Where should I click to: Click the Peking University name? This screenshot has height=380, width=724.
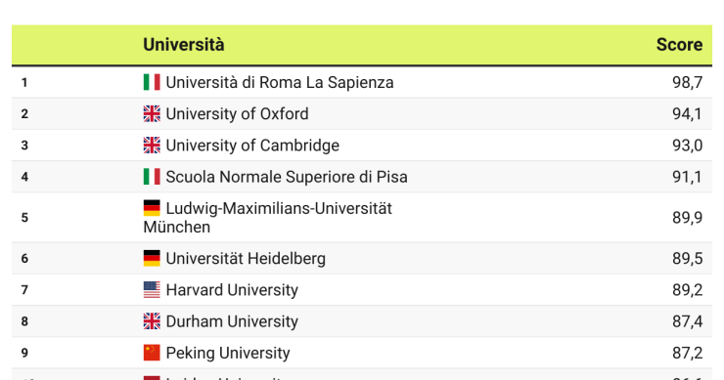point(228,353)
